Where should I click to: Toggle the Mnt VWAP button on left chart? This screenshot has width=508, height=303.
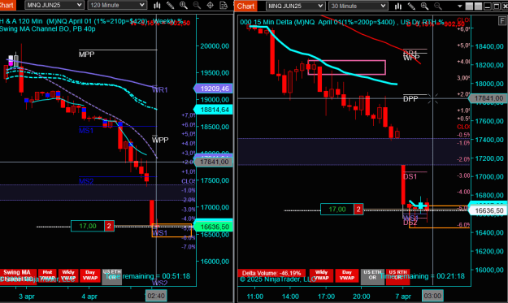point(47,275)
